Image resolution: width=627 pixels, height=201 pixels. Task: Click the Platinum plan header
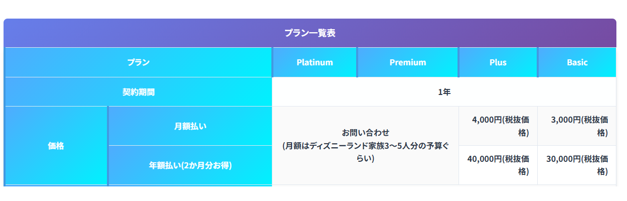coord(315,62)
